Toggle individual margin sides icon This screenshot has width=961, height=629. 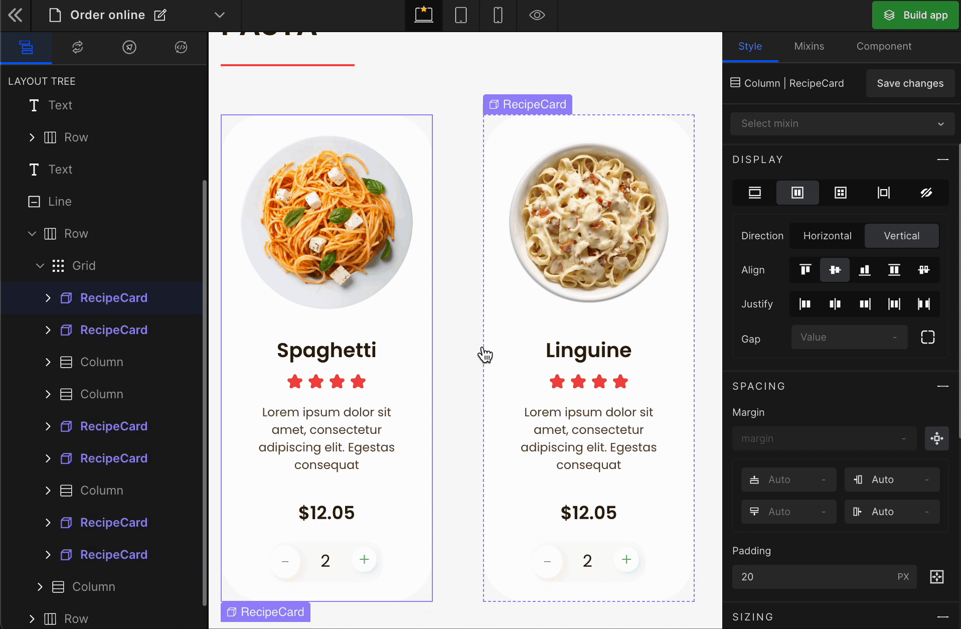coord(937,438)
